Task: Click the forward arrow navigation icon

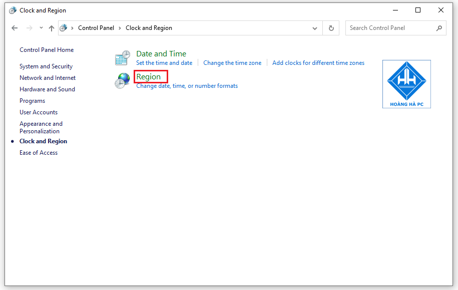Action: 29,28
